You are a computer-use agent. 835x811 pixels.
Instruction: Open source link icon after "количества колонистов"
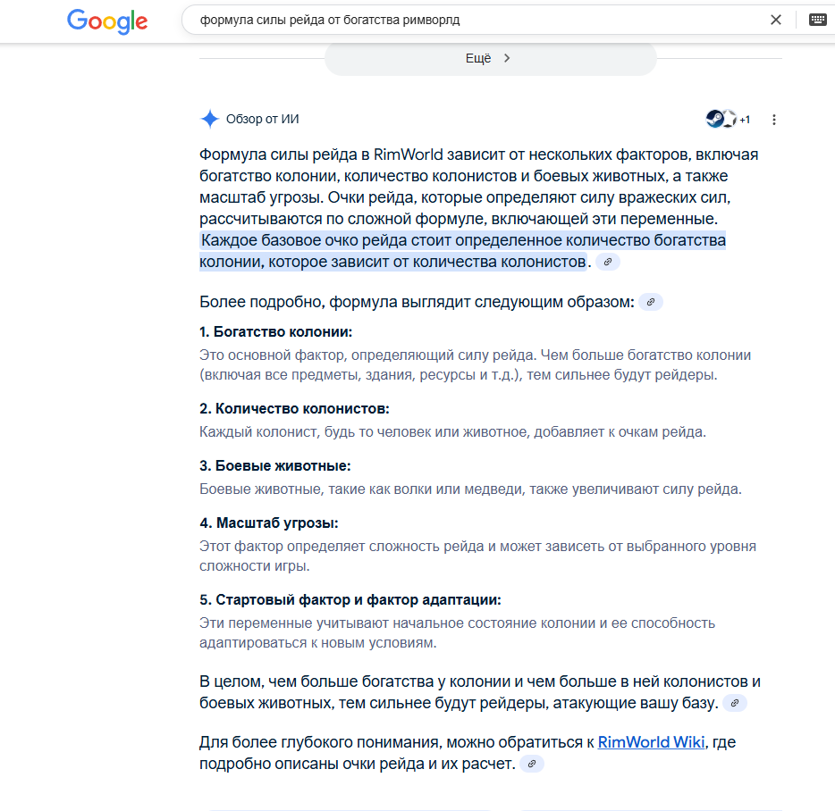[x=608, y=262]
